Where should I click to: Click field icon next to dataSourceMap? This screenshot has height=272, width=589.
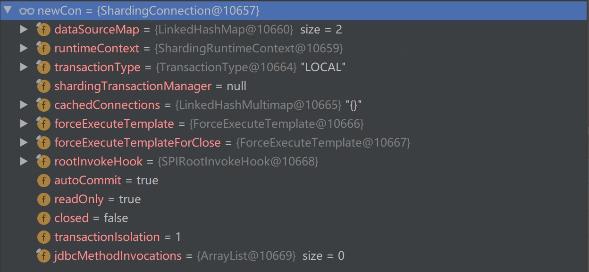point(43,30)
